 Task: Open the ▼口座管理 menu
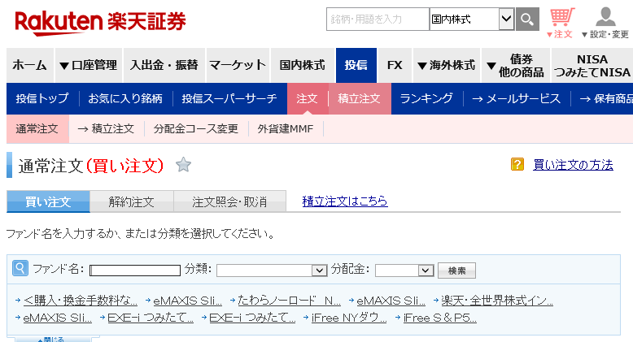89,65
